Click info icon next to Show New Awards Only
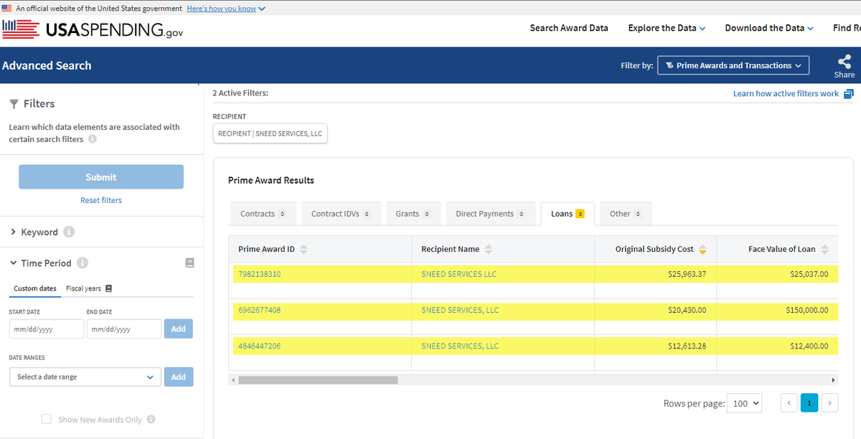This screenshot has height=439, width=861. 151,420
